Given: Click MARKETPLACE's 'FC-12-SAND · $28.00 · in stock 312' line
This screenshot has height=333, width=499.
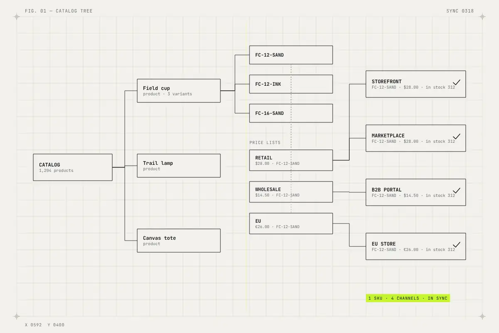Looking at the screenshot, I should (x=413, y=142).
